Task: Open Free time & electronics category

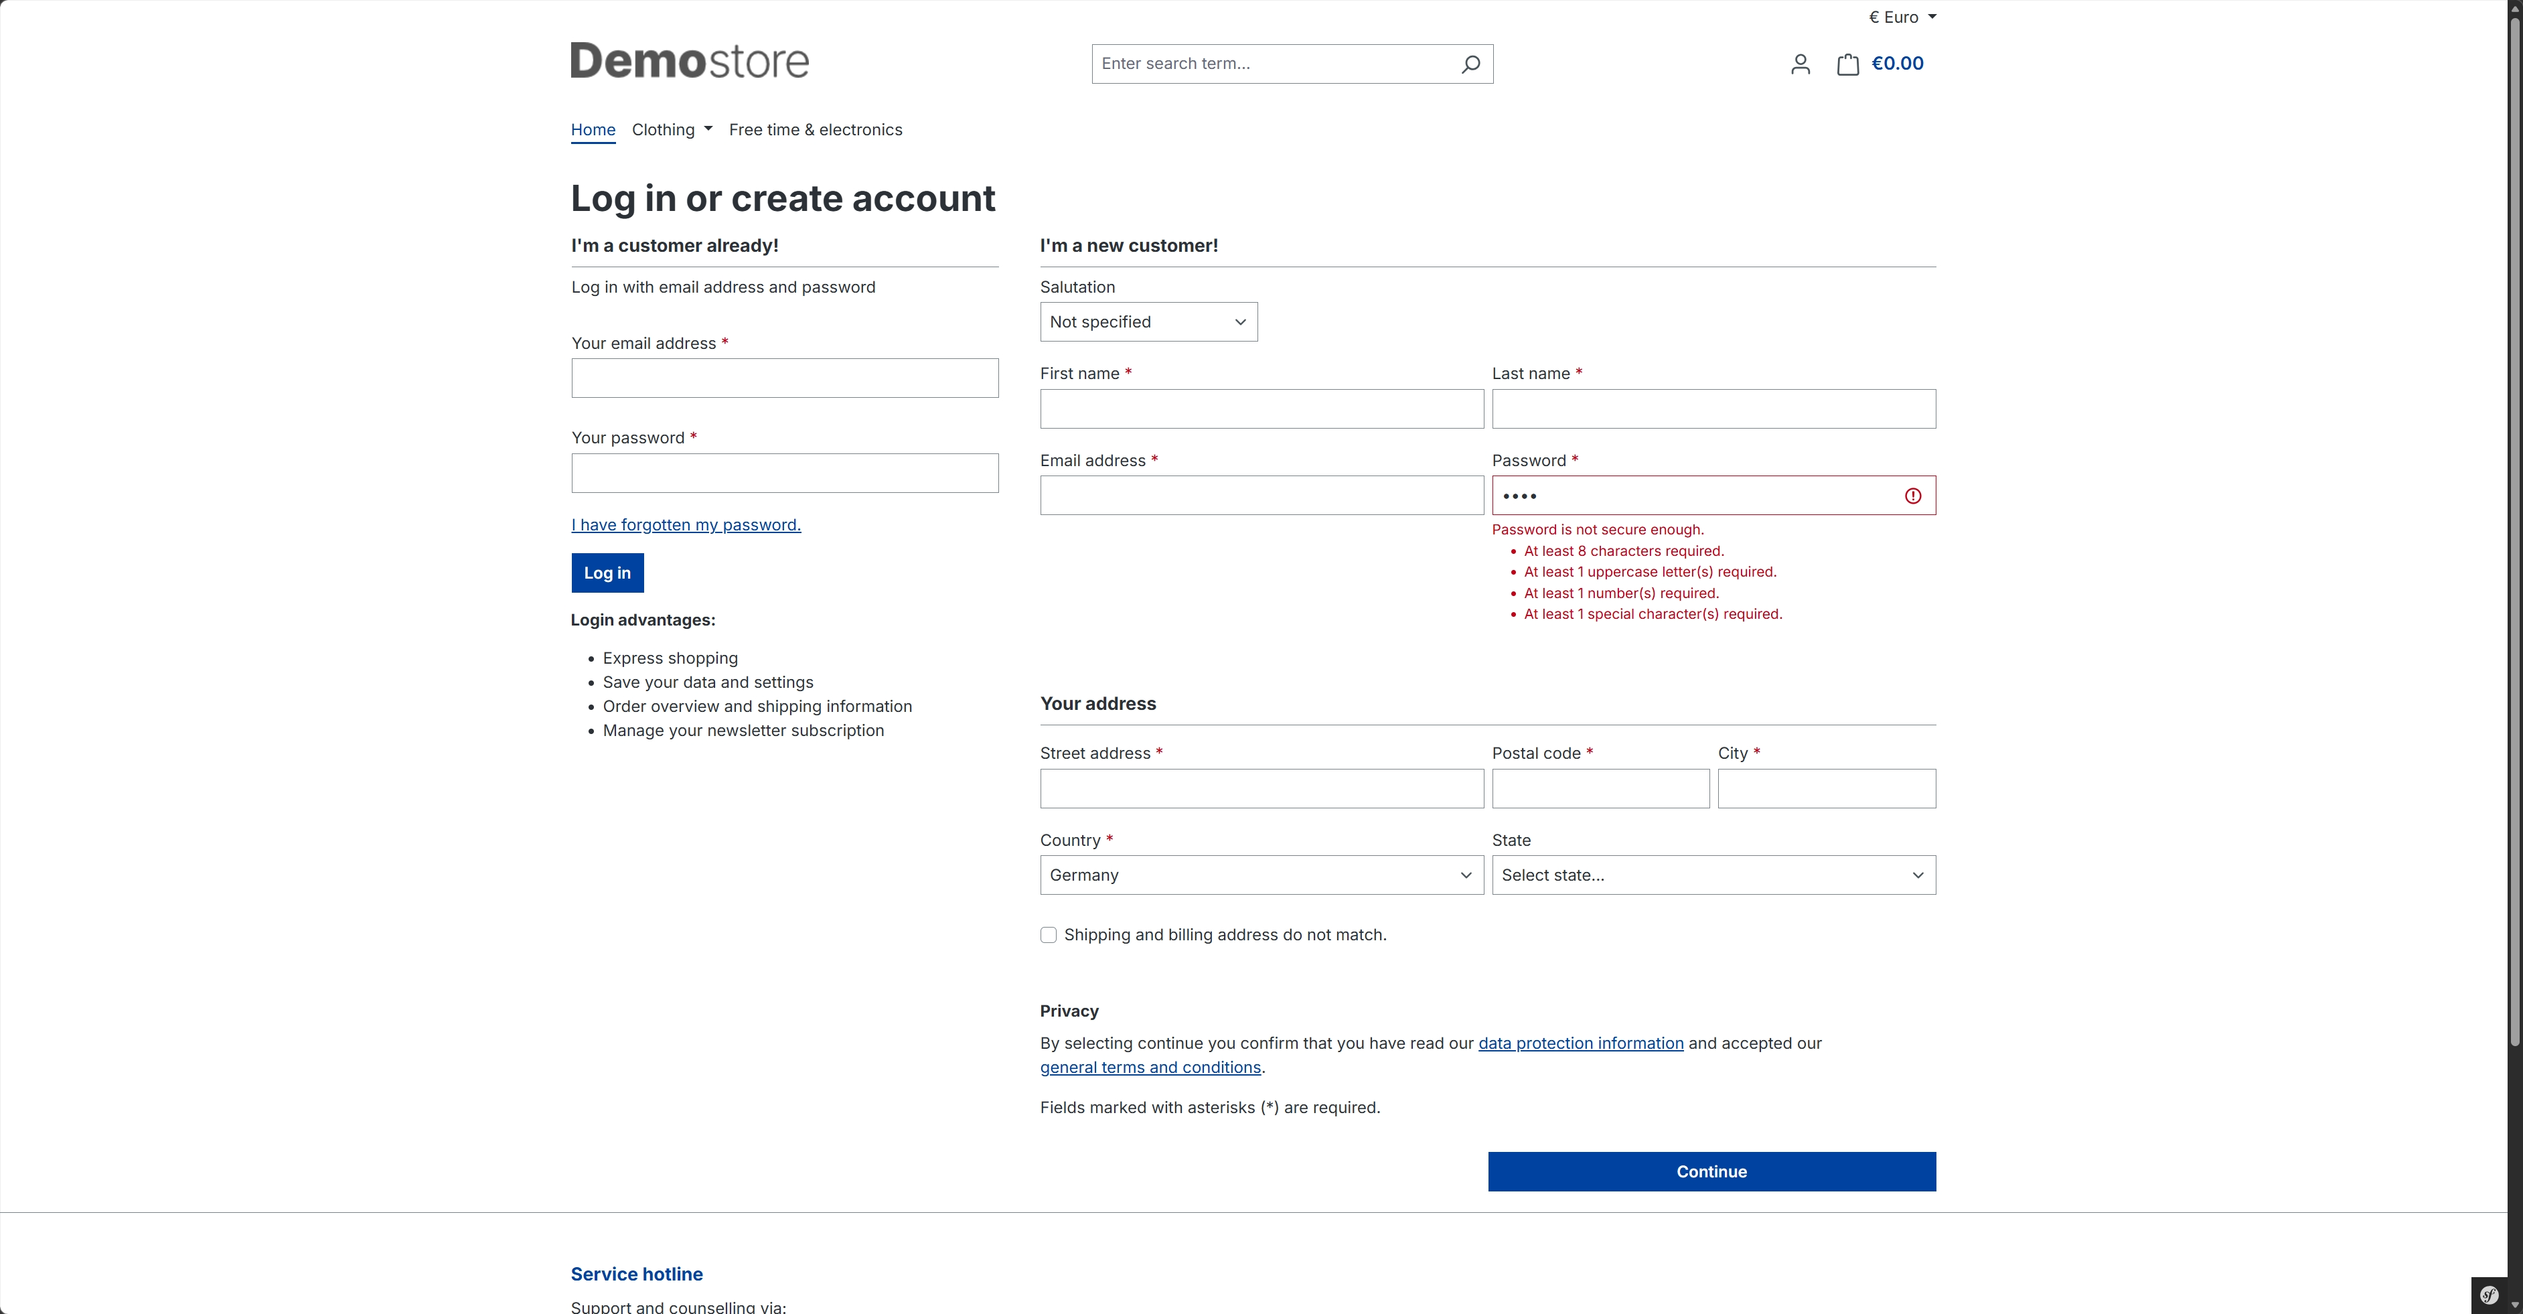Action: point(816,129)
